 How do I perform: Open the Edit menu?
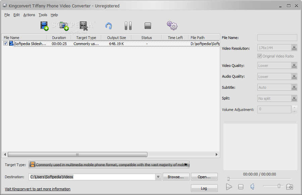16,15
